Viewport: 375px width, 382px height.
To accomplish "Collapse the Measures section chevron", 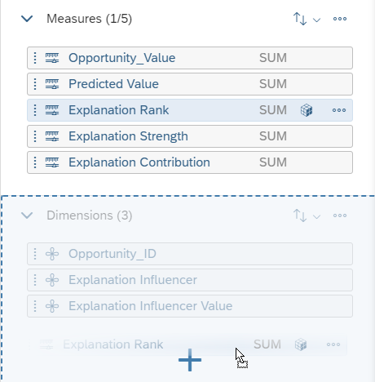I will [x=27, y=19].
